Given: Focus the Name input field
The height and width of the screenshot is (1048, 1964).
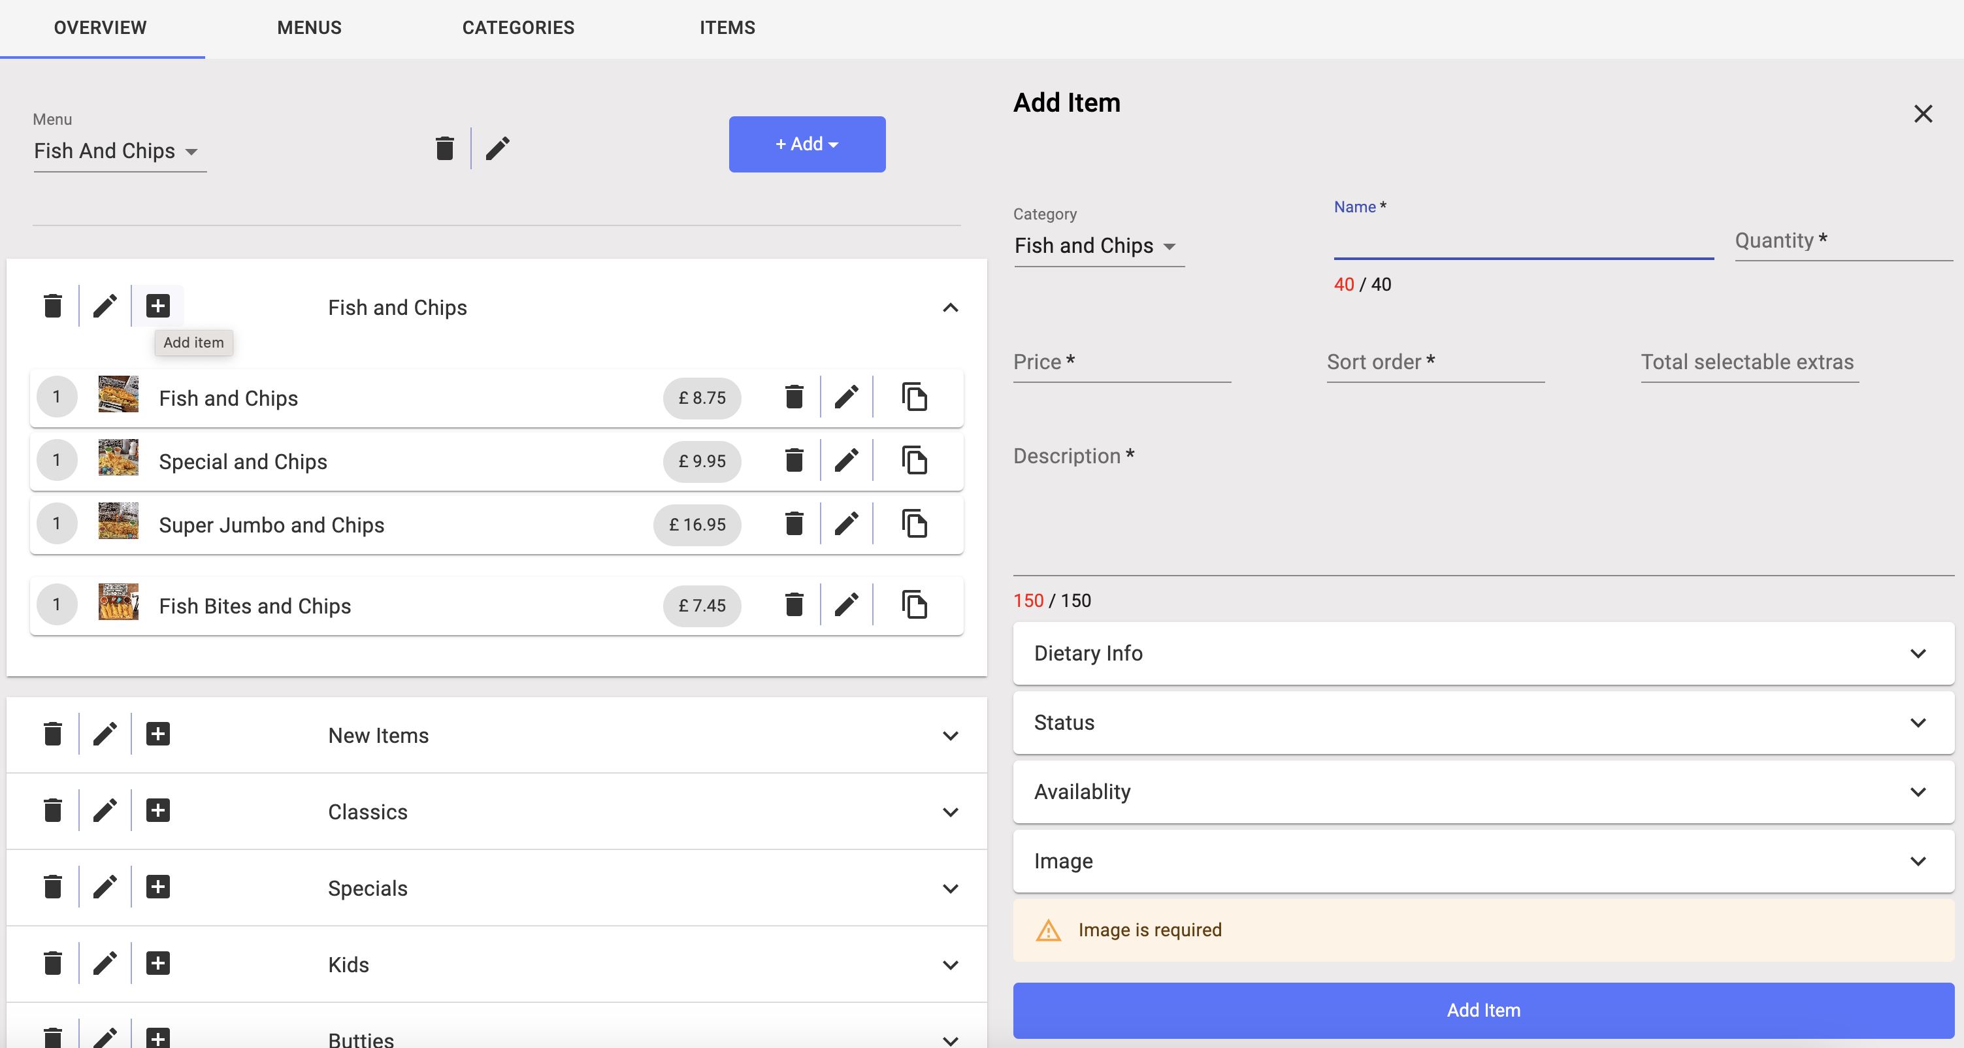Looking at the screenshot, I should pyautogui.click(x=1524, y=240).
